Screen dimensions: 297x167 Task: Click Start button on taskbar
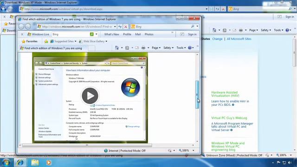pyautogui.click(x=6, y=162)
